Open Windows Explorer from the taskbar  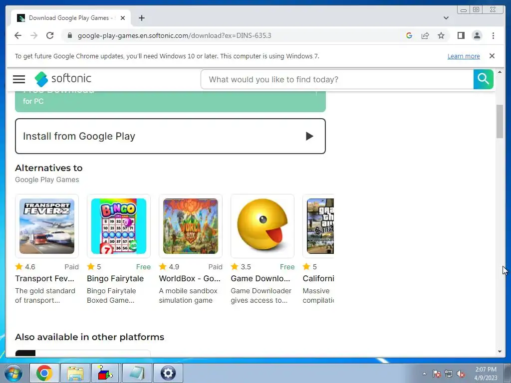75,373
